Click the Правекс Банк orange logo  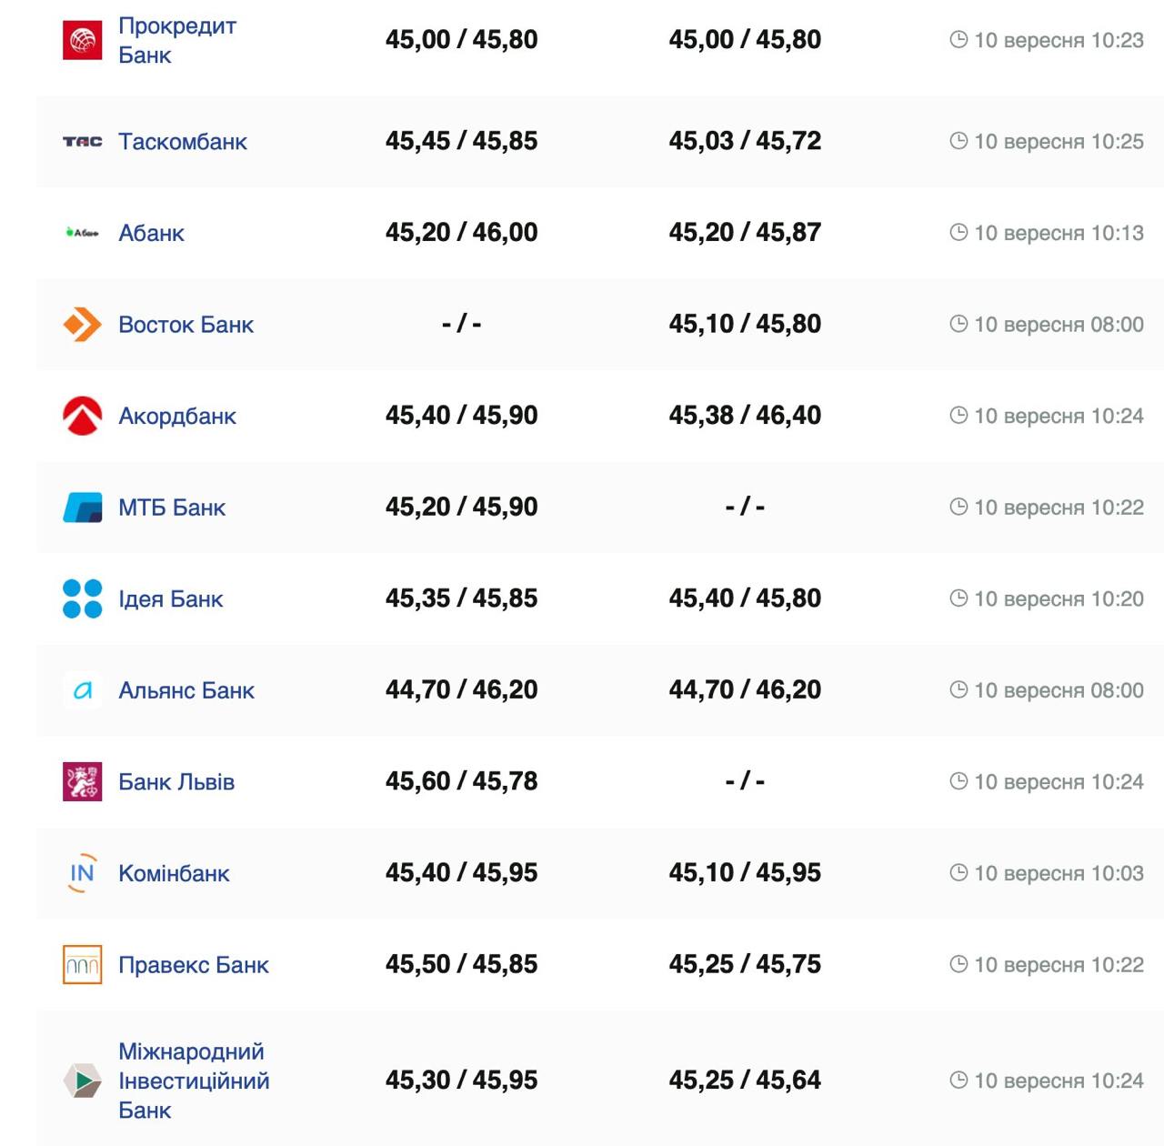point(82,964)
